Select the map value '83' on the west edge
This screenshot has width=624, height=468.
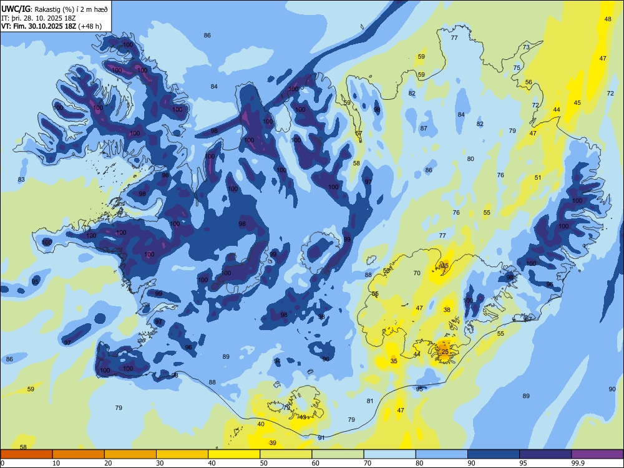point(21,180)
